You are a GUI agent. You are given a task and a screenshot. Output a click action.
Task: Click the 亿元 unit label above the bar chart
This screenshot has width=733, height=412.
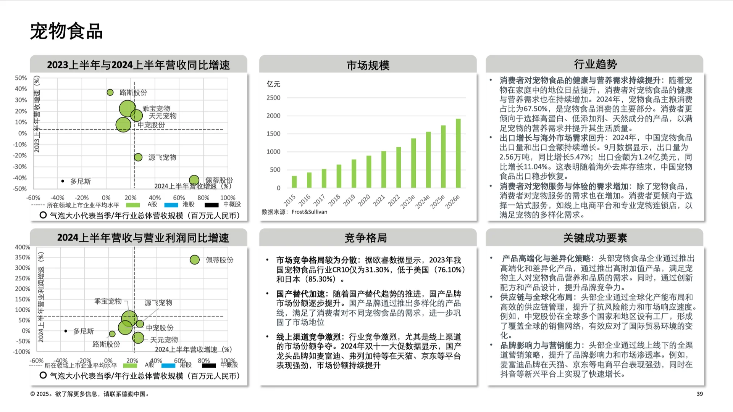(273, 84)
